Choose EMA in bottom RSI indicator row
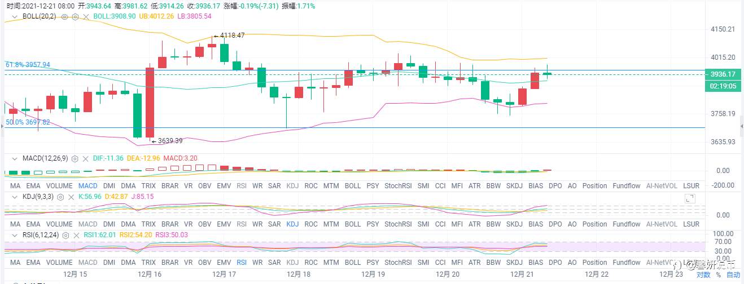The image size is (744, 284). pyautogui.click(x=34, y=263)
